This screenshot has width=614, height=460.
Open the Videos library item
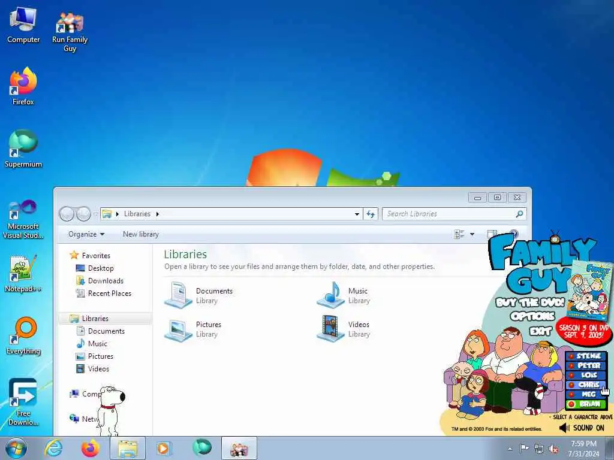(x=344, y=329)
